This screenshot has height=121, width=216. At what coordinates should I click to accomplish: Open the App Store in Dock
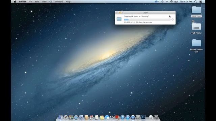[128, 117]
